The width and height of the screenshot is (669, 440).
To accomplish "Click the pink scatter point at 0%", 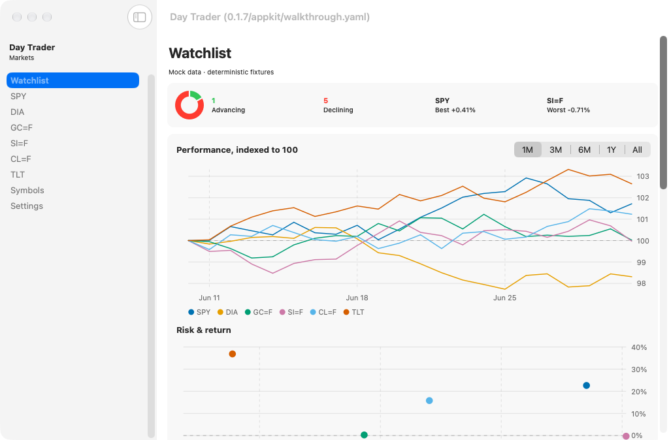I will click(x=625, y=435).
